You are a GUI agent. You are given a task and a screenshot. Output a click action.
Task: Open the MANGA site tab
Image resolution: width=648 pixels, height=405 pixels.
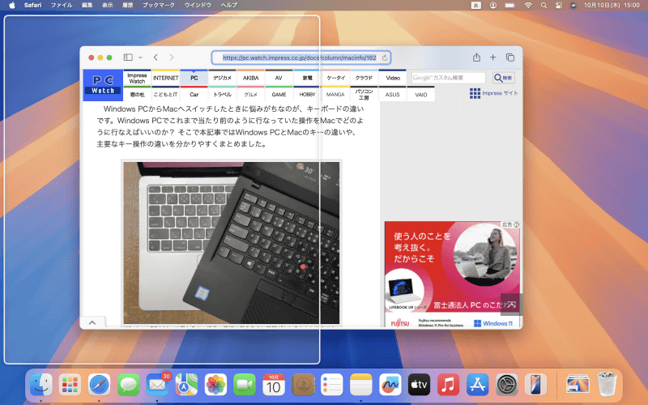[335, 94]
